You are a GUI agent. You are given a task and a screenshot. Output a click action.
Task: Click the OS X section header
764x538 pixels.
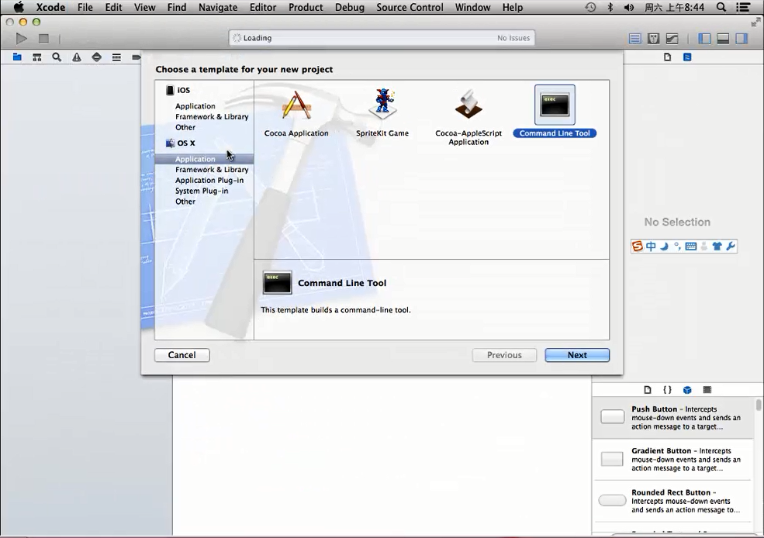coord(180,143)
